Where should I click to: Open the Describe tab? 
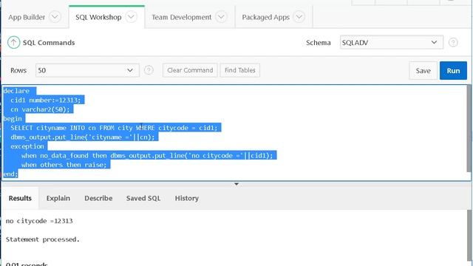(98, 198)
